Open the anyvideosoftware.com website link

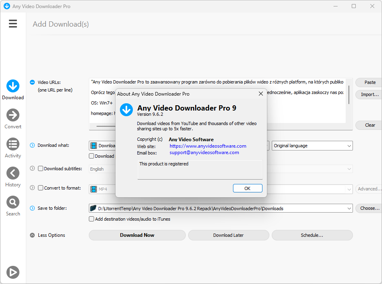point(208,146)
